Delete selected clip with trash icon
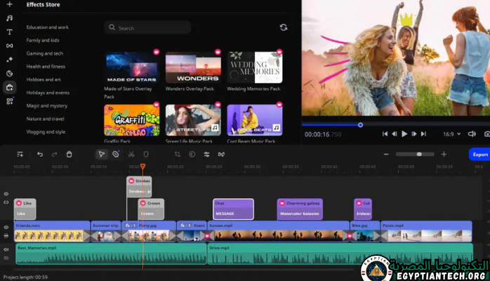Viewport: 490px width, 281px height. click(x=69, y=154)
